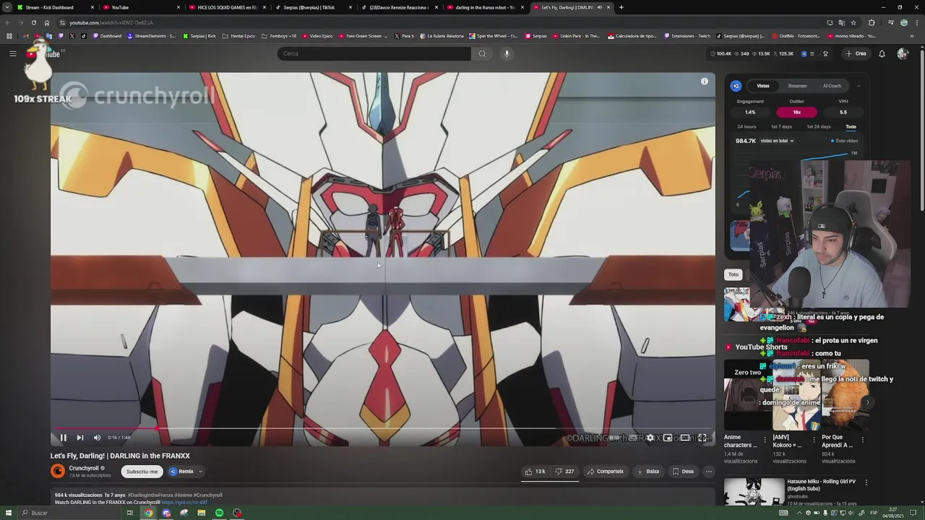Bookmark this page with star icon

click(x=853, y=22)
